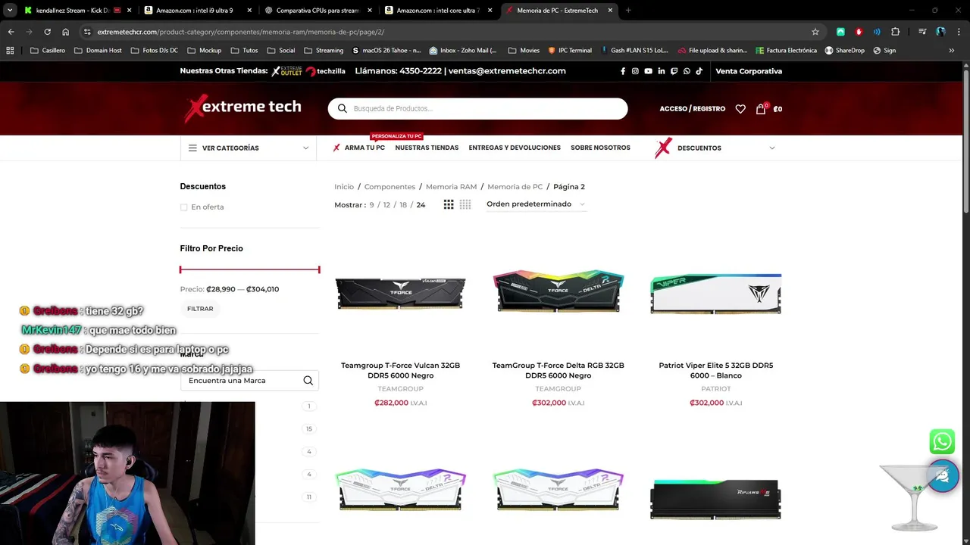The height and width of the screenshot is (545, 970).
Task: Open Sobre Nosotros menu item
Action: [600, 148]
